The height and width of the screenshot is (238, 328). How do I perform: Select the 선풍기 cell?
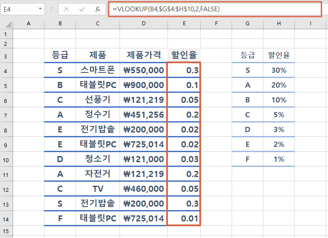tap(98, 100)
